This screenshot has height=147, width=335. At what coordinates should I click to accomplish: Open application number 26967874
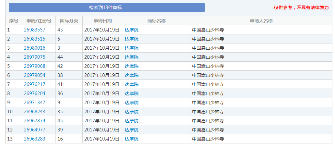[35, 121]
